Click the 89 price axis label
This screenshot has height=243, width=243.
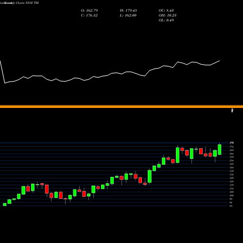coord(231,206)
